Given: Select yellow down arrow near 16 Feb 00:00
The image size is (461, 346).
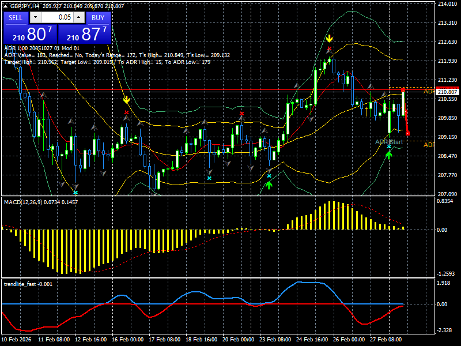Looking at the screenshot, I should pyautogui.click(x=126, y=99).
